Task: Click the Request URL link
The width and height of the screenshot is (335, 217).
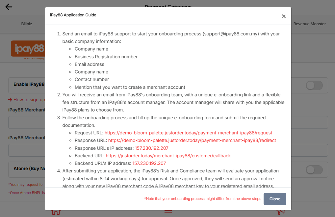Action: 188,133
